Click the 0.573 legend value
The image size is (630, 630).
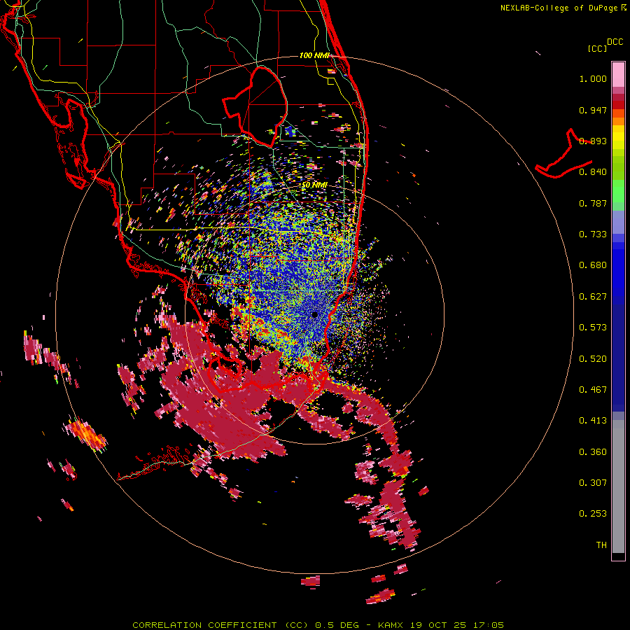(x=593, y=328)
